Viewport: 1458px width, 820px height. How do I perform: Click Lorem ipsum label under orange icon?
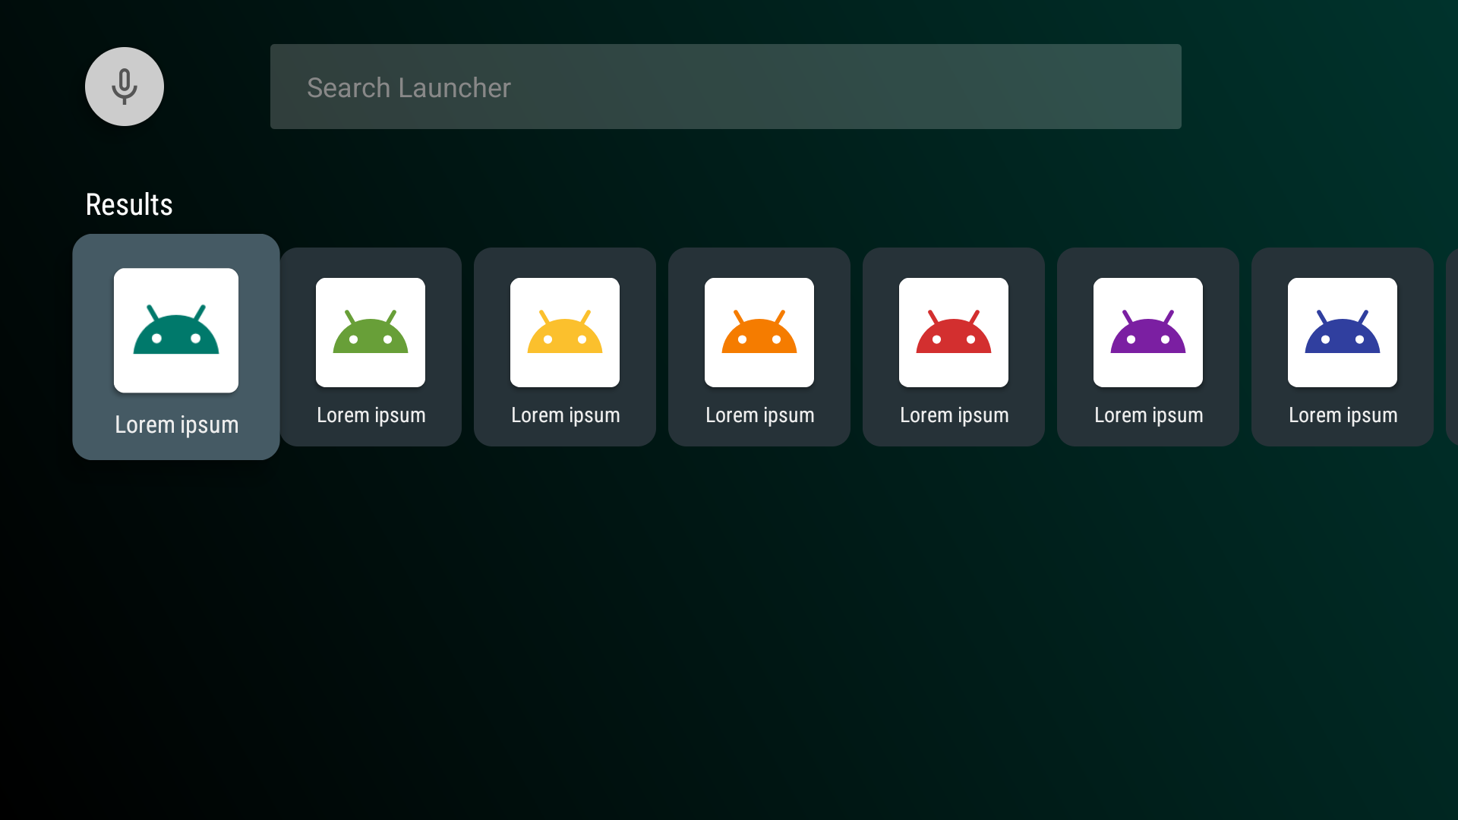(759, 415)
